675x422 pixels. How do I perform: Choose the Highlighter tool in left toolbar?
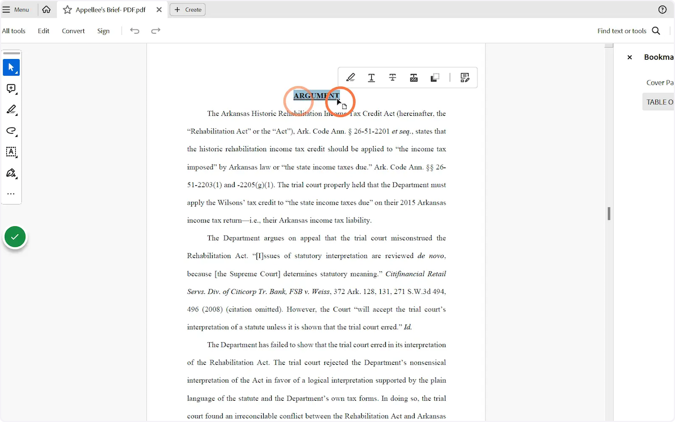pos(11,110)
